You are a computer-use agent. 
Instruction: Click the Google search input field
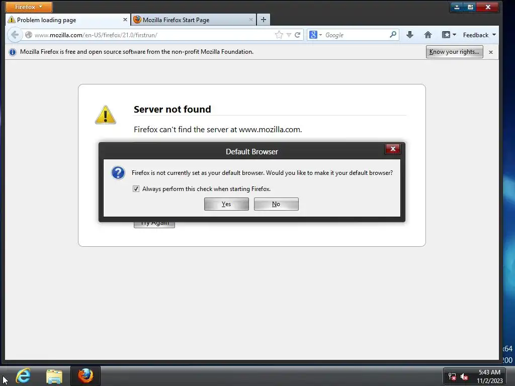[357, 35]
